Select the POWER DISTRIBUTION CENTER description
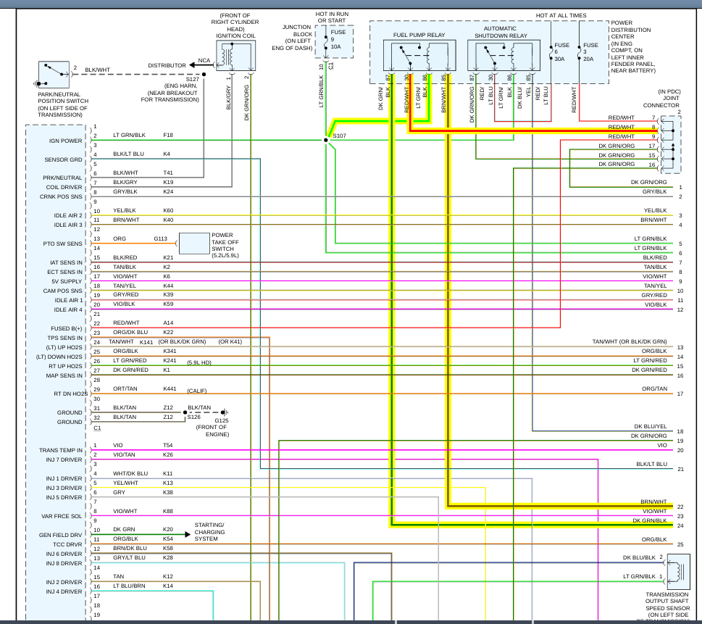702x624 pixels. point(633,46)
